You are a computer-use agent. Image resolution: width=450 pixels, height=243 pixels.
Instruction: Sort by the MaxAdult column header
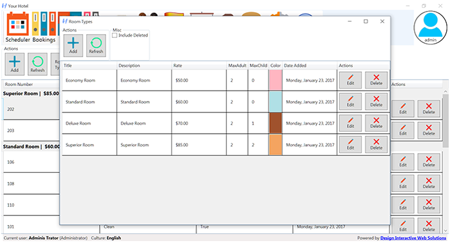pyautogui.click(x=237, y=66)
